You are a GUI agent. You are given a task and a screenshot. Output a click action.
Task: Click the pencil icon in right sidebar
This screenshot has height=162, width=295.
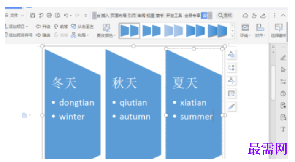283,58
